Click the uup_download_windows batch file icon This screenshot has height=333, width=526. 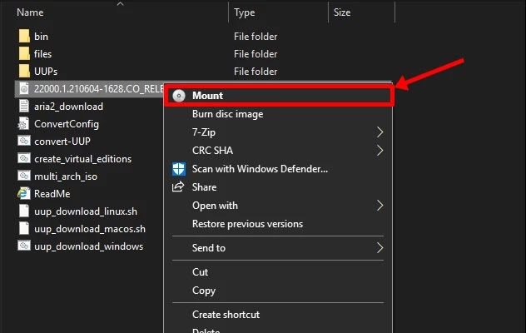coord(24,246)
